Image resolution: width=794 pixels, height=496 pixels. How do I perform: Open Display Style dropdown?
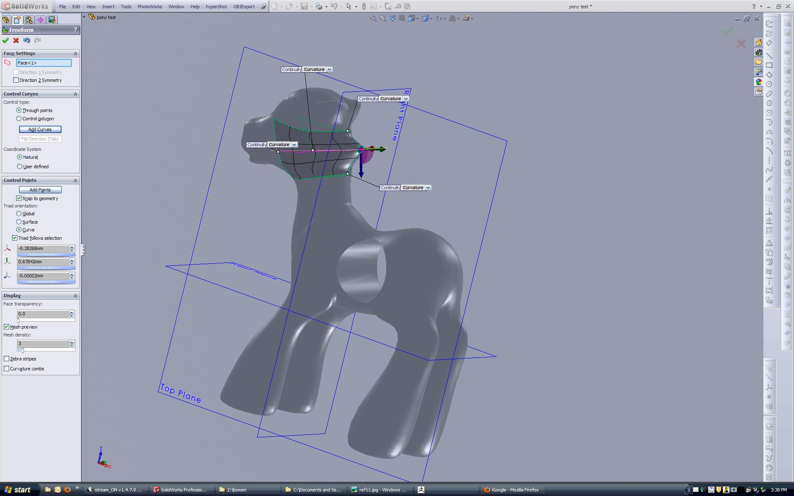coord(426,18)
